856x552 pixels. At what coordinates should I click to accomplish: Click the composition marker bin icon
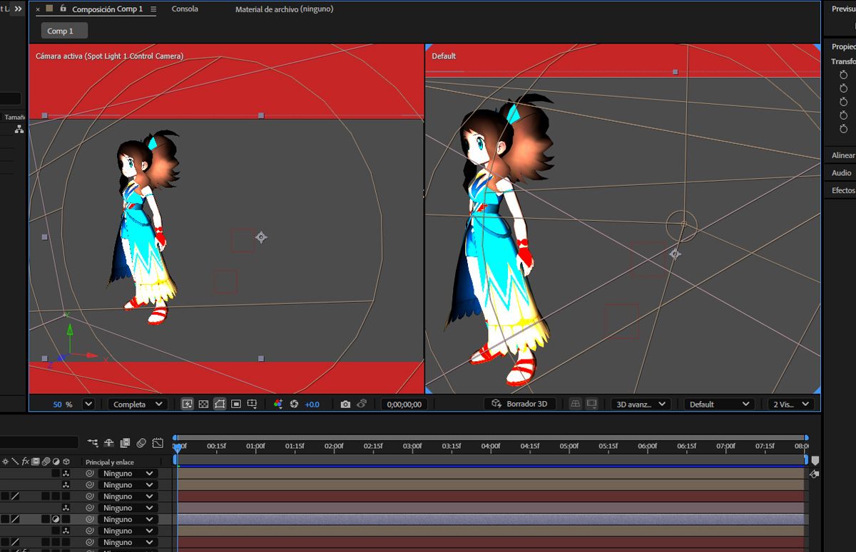[815, 461]
